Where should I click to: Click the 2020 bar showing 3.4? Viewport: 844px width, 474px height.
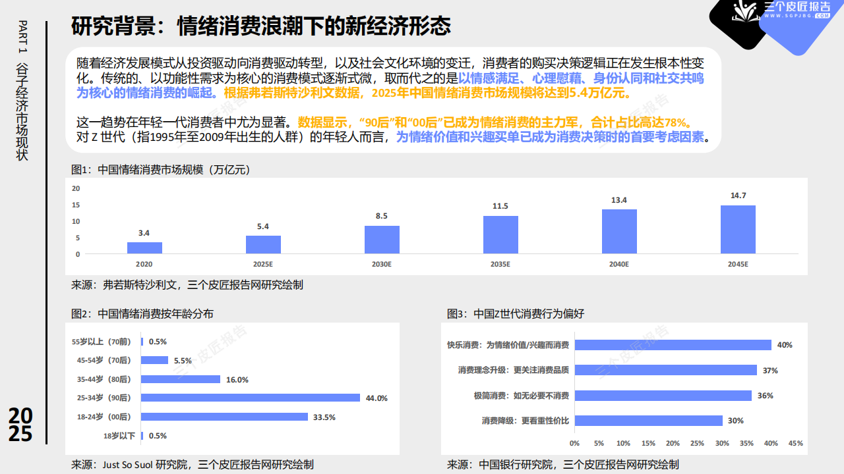point(145,247)
